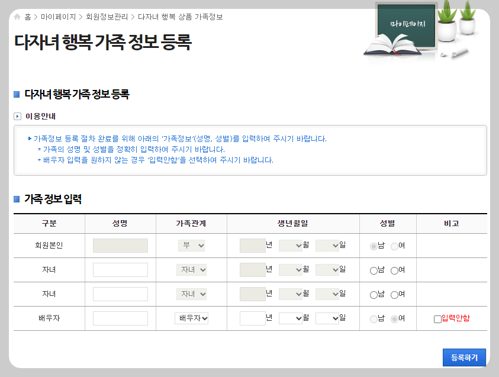Image resolution: width=499 pixels, height=377 pixels.
Task: Focus the 성명 field in first 자녀 row
Action: (x=120, y=270)
